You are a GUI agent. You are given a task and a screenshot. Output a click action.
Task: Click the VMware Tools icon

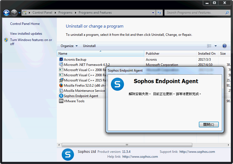61,101
